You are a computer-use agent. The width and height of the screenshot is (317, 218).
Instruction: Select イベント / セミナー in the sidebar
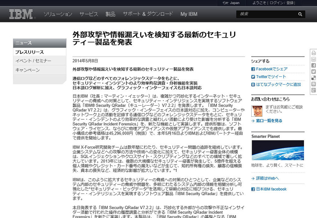coord(33,61)
